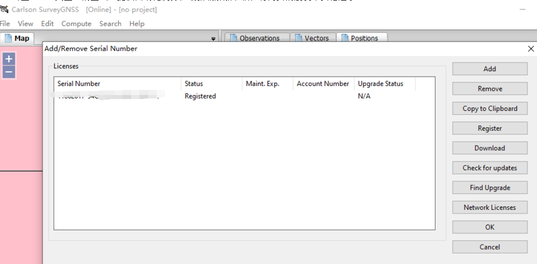The image size is (537, 264).
Task: Sort by Upgrade Status column header
Action: pos(385,84)
